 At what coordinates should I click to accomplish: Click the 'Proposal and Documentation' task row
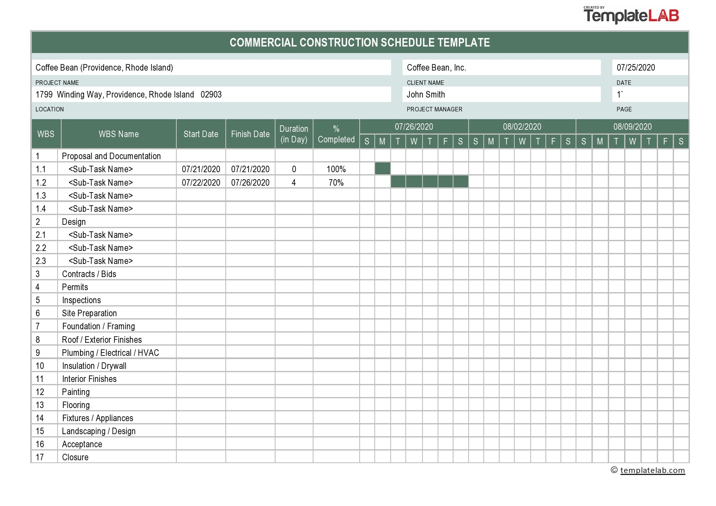pyautogui.click(x=111, y=156)
